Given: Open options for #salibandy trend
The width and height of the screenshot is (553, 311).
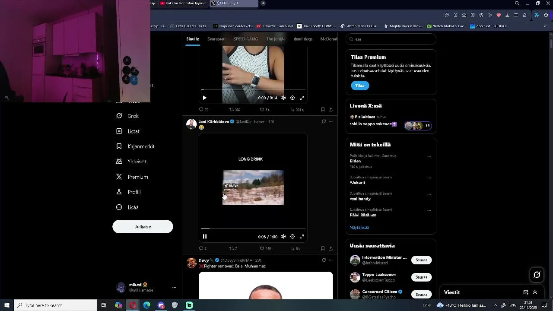Looking at the screenshot, I should [x=429, y=194].
